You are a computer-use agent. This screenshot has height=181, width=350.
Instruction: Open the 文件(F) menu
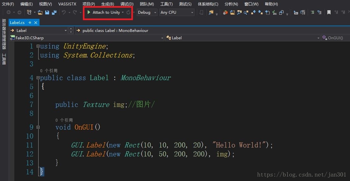[8, 4]
